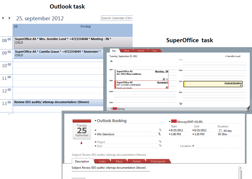Open the Outlook Booking link in diary
This screenshot has height=179, width=252.
233,83
